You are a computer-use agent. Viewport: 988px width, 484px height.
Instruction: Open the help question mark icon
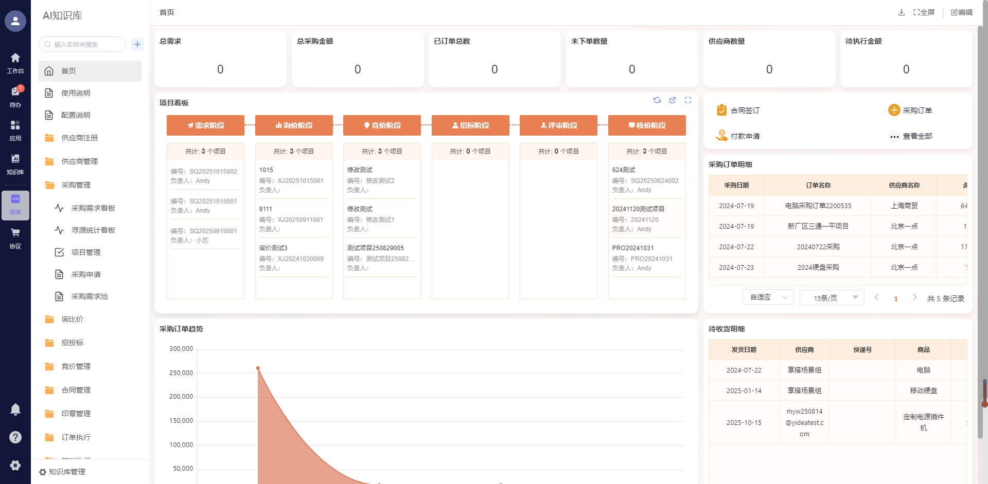click(15, 437)
